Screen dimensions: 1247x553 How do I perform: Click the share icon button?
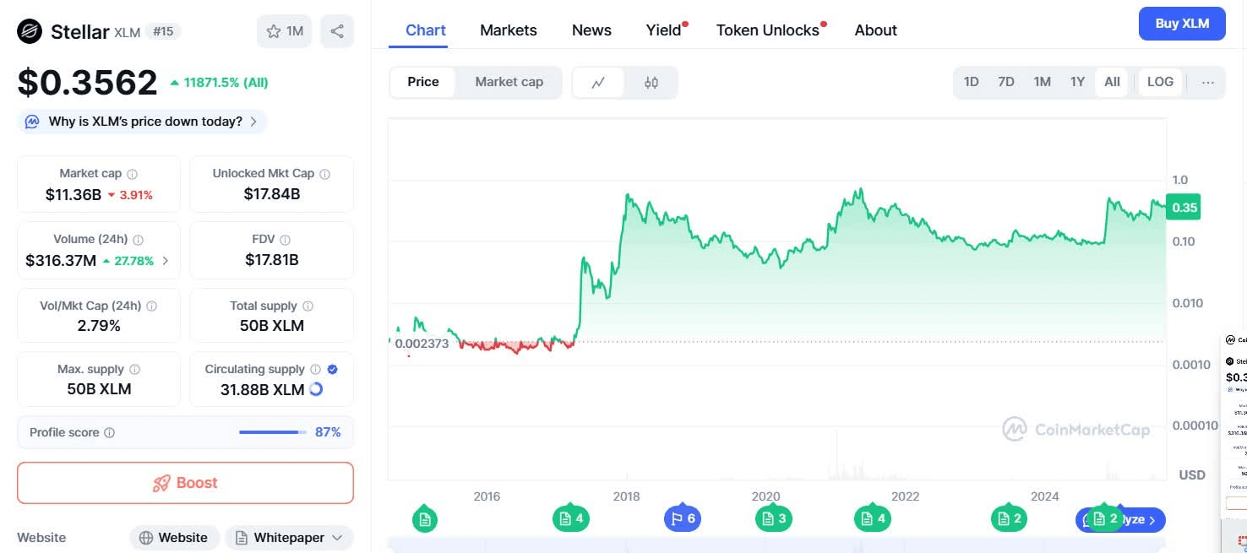(337, 31)
